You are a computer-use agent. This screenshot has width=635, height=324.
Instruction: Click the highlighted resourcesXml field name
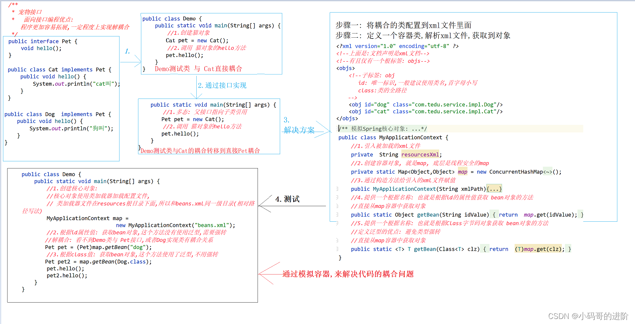(x=420, y=154)
